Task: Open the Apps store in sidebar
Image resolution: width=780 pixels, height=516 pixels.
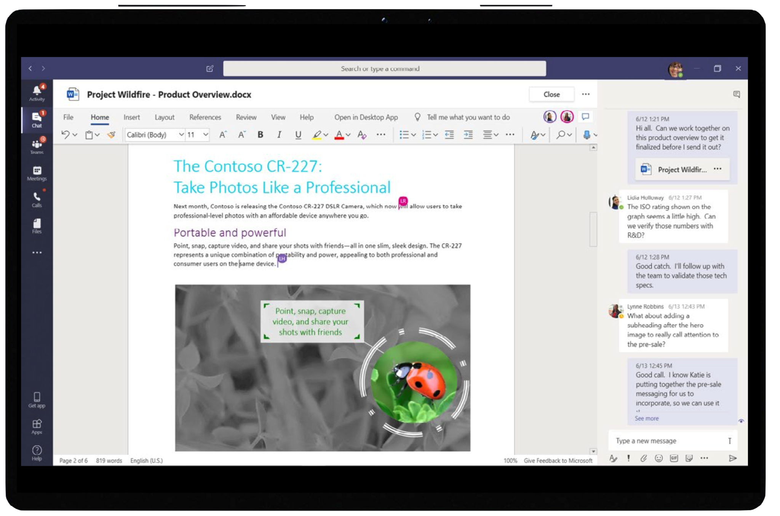Action: pos(37,427)
